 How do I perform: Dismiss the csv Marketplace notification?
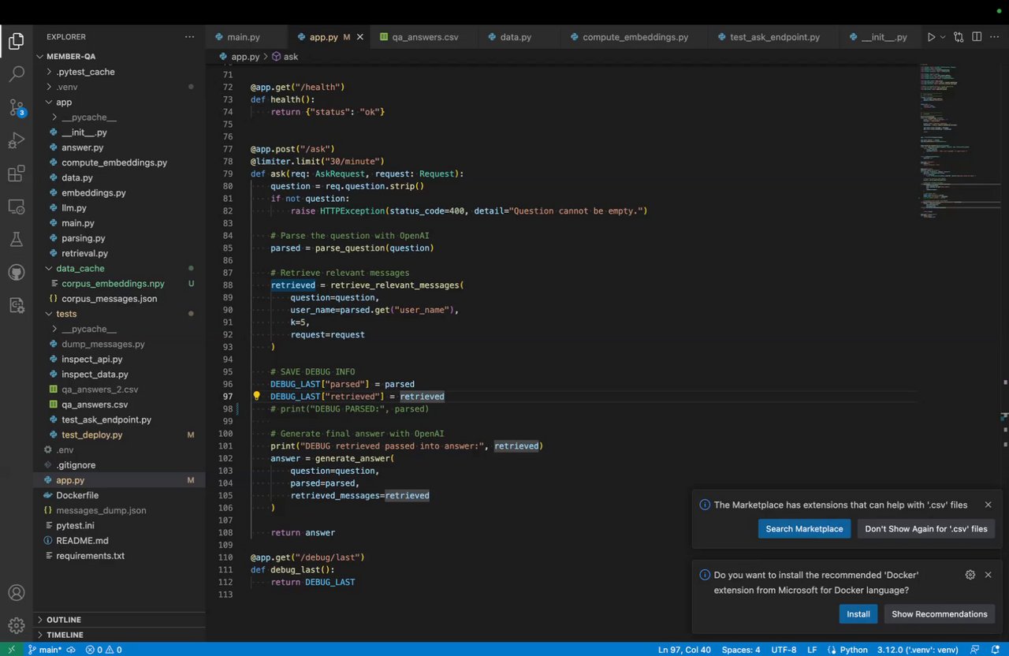coord(988,505)
